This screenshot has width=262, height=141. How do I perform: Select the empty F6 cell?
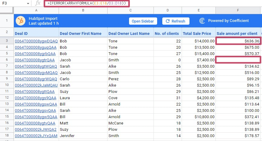point(238,60)
